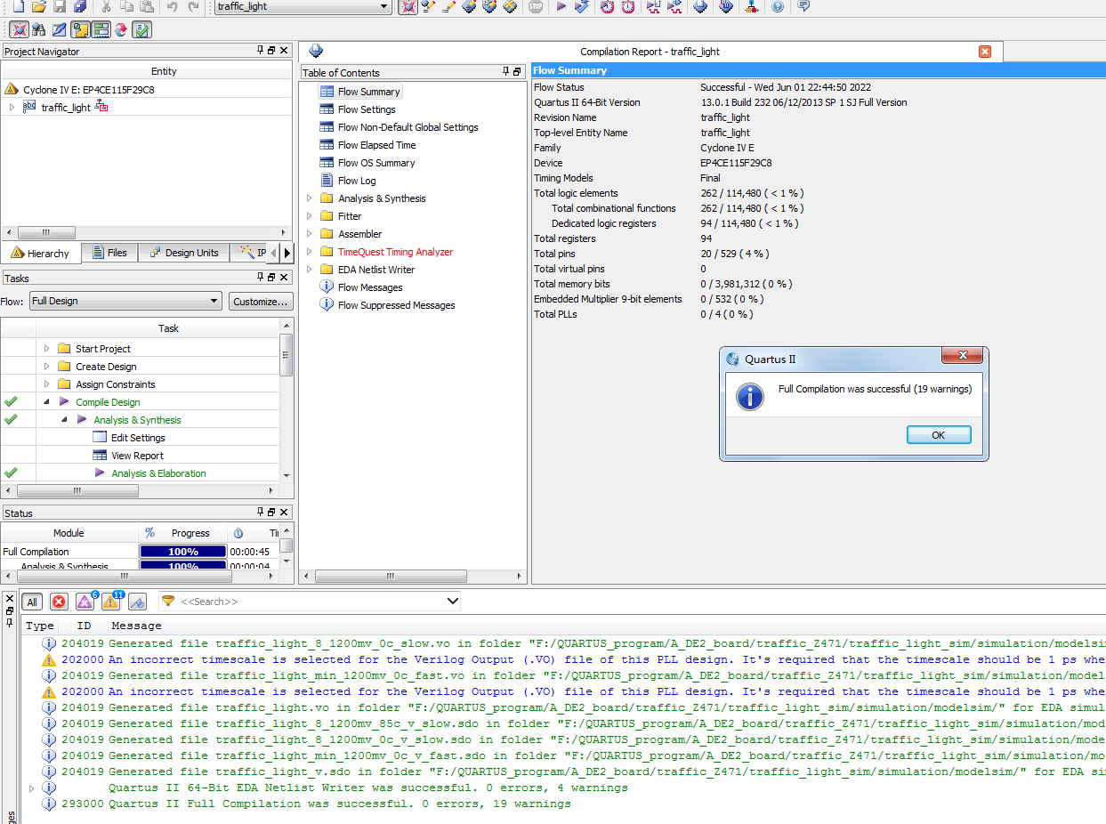Viewport: 1106px width, 824px height.
Task: Toggle the error messages filter
Action: pos(59,602)
